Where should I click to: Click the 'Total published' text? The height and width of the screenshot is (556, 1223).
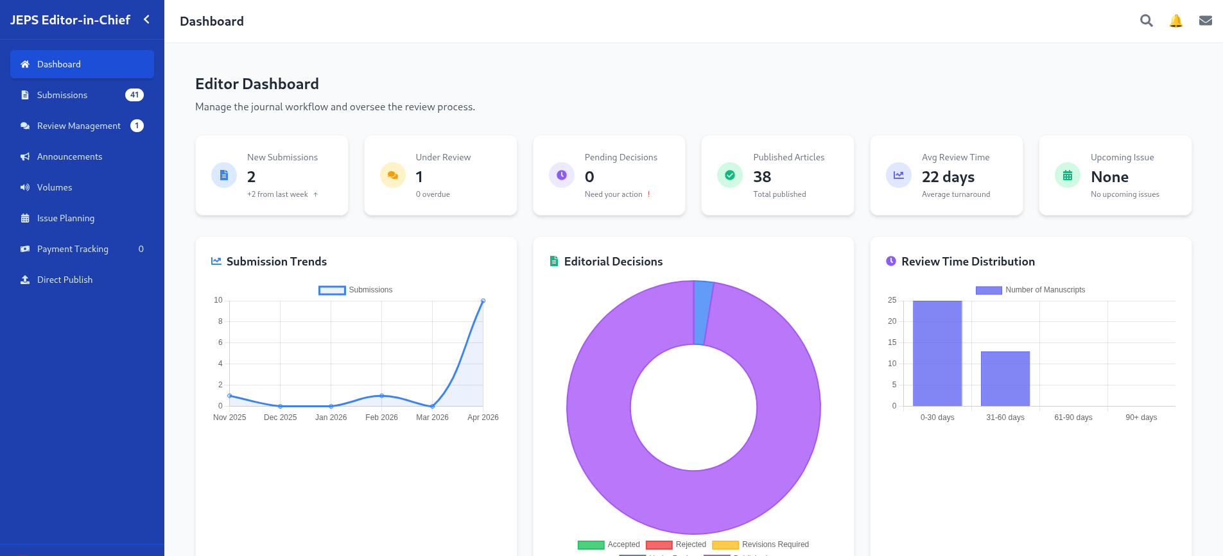point(779,194)
